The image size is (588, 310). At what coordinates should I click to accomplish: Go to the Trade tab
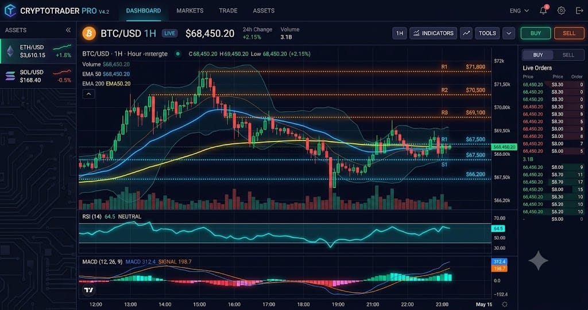point(228,11)
